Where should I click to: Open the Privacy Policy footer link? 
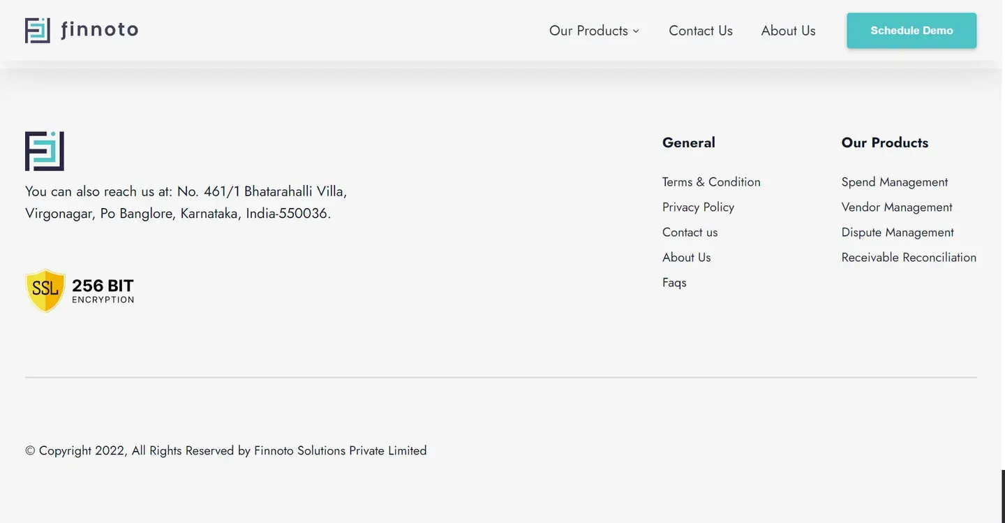pyautogui.click(x=698, y=207)
